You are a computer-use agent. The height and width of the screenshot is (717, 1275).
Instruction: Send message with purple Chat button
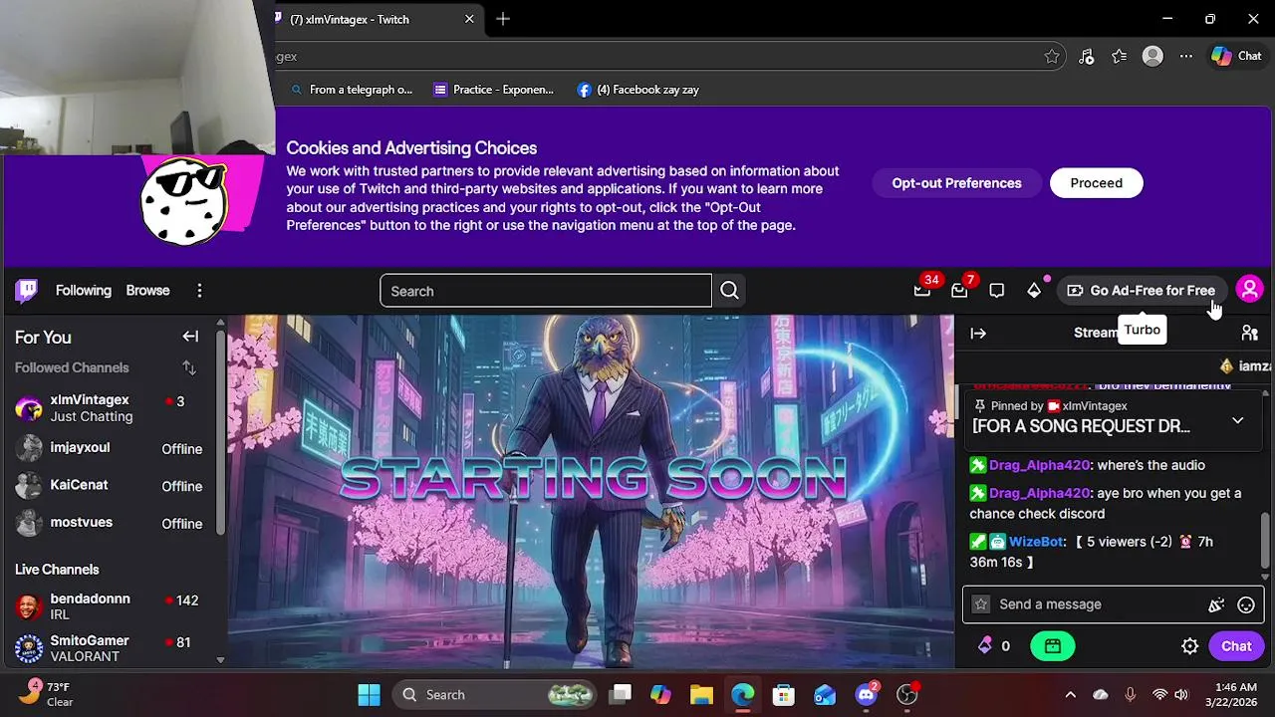point(1236,646)
